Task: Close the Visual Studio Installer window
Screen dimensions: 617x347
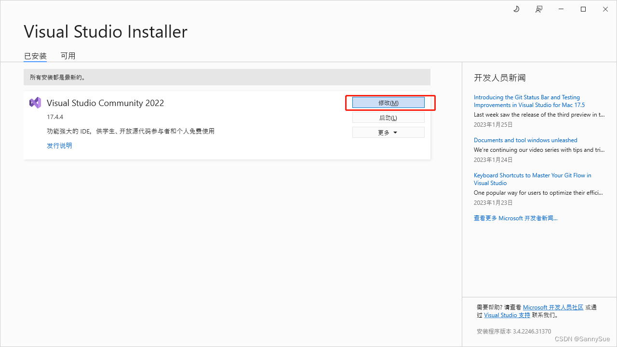Action: tap(605, 9)
